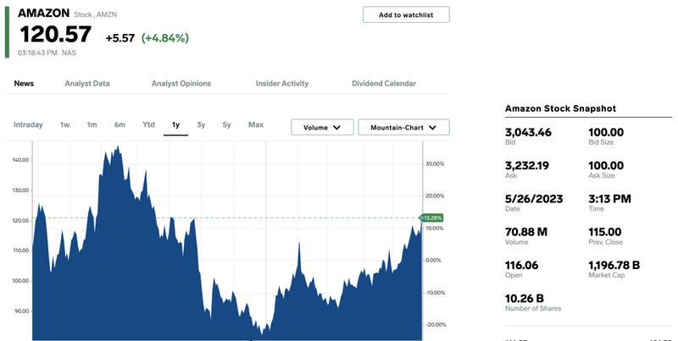Click the 03:18:43 PM timestamp
The image size is (678, 341).
37,52
